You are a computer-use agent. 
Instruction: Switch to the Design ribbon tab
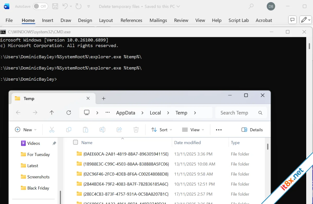[85, 20]
